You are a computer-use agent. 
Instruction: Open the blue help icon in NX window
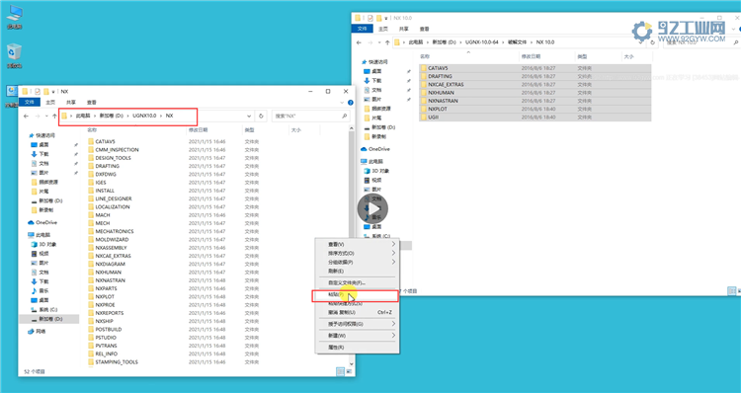pos(350,102)
